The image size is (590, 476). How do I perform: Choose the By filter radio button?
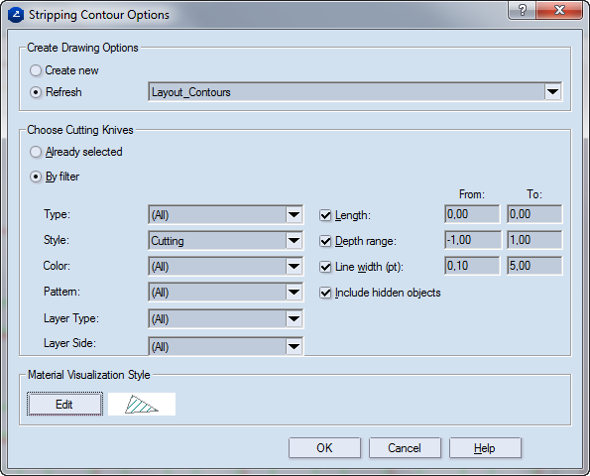pyautogui.click(x=36, y=177)
